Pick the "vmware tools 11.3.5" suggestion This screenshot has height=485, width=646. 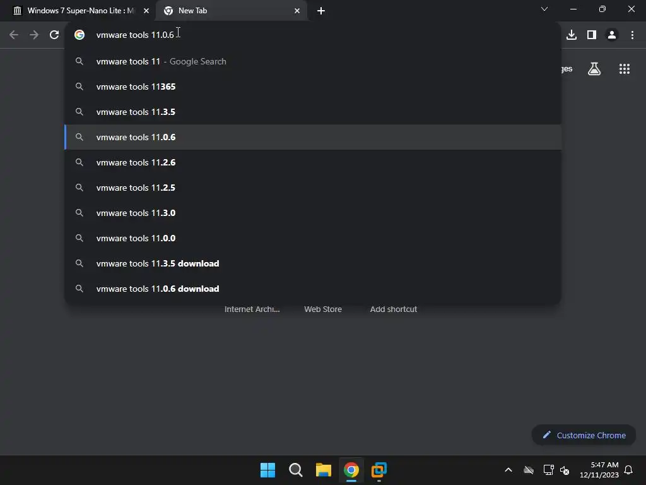click(313, 112)
